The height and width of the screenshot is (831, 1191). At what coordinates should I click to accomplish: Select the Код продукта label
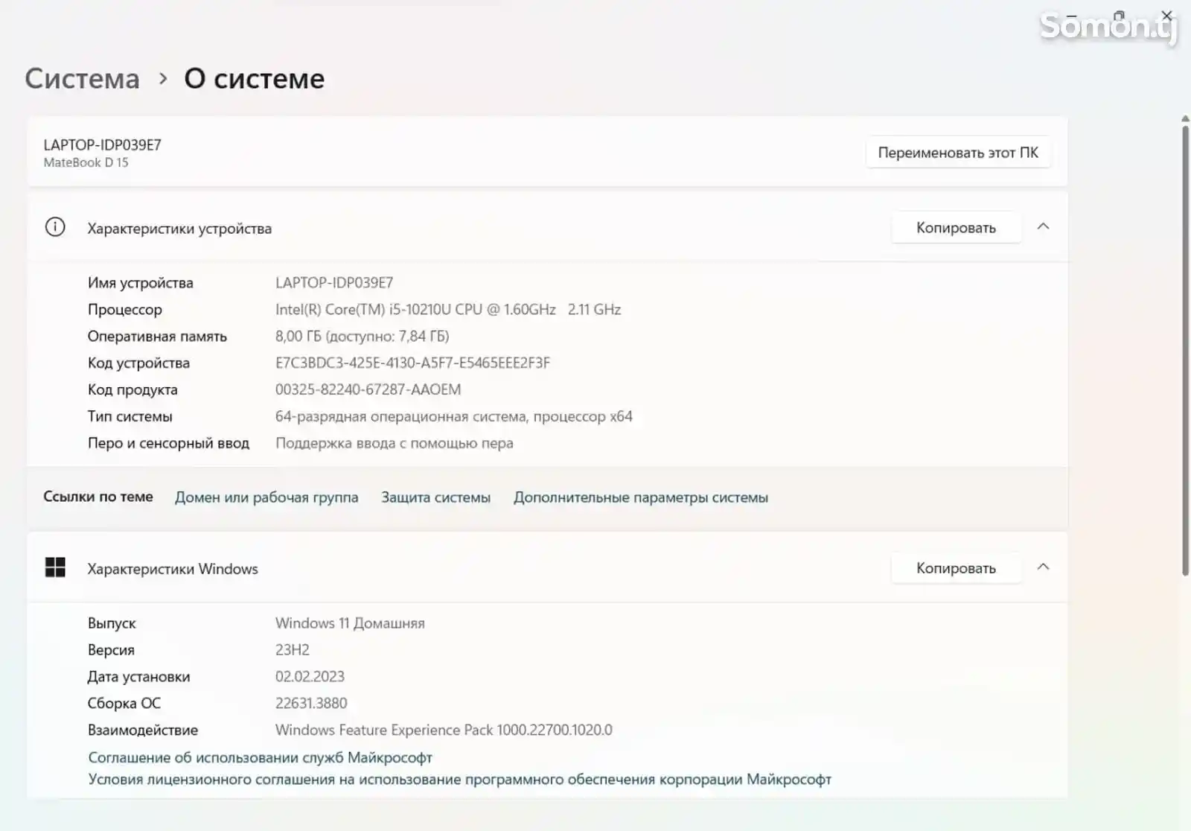click(x=132, y=390)
